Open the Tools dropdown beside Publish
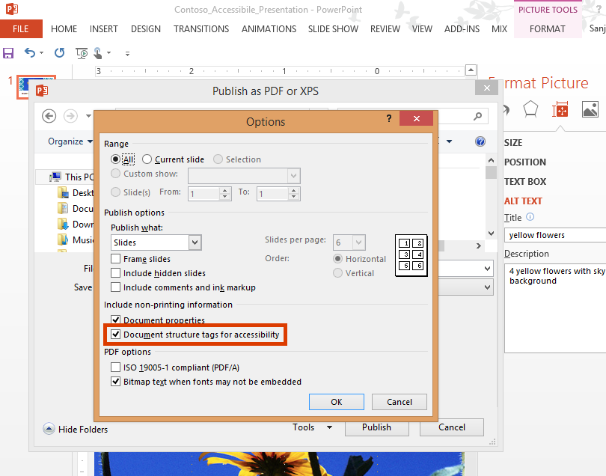This screenshot has height=476, width=606. coord(312,427)
